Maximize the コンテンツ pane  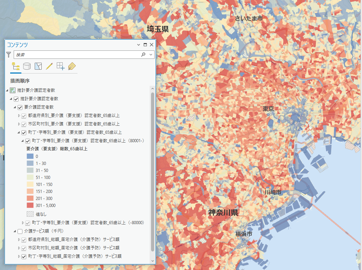145,45
